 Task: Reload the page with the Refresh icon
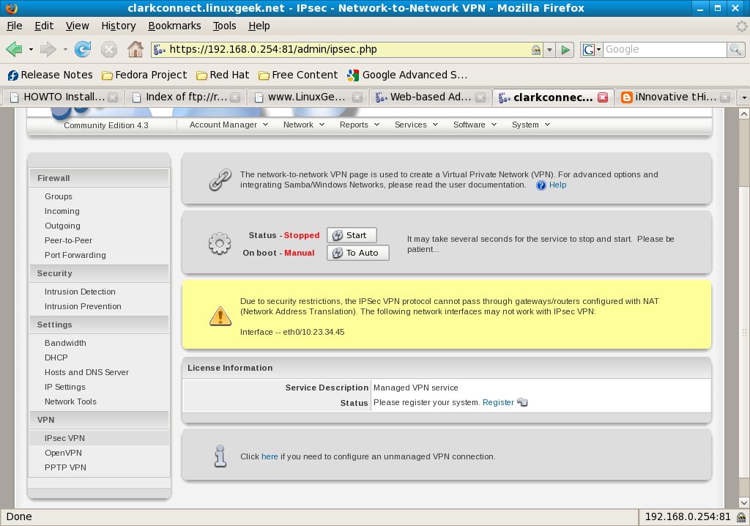[83, 49]
